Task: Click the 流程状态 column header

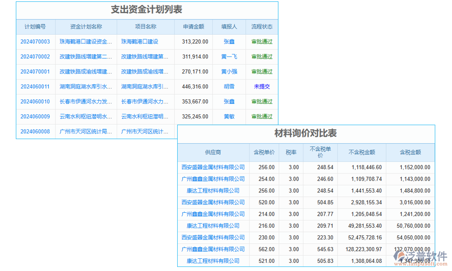Action: 262,27
